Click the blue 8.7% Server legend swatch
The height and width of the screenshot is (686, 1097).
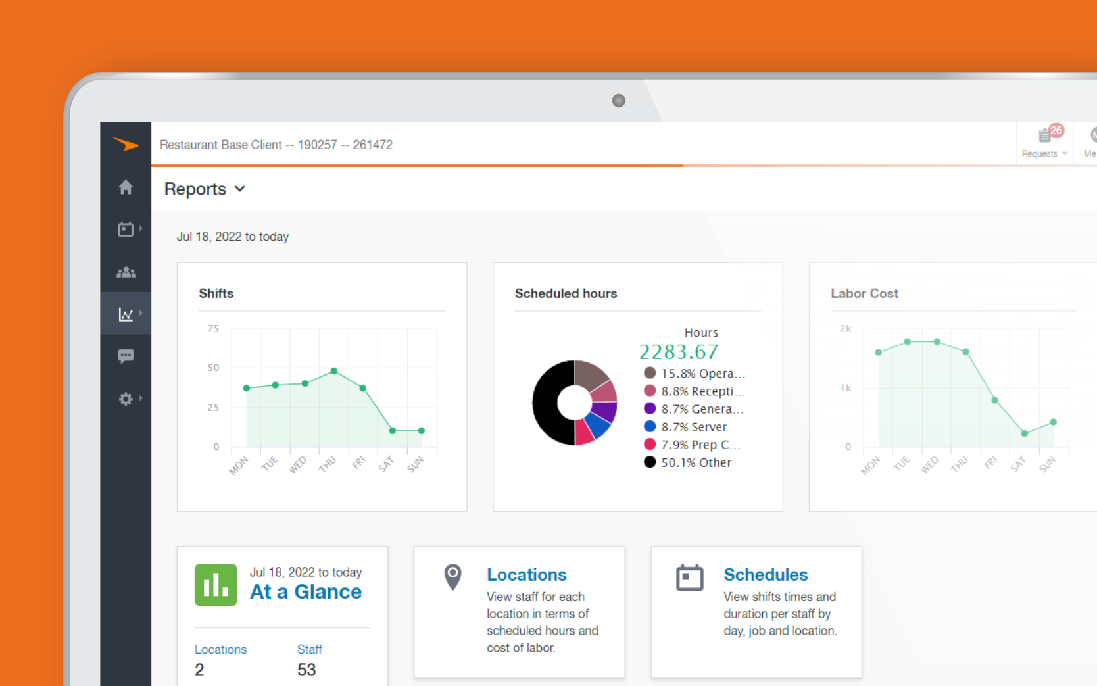650,426
